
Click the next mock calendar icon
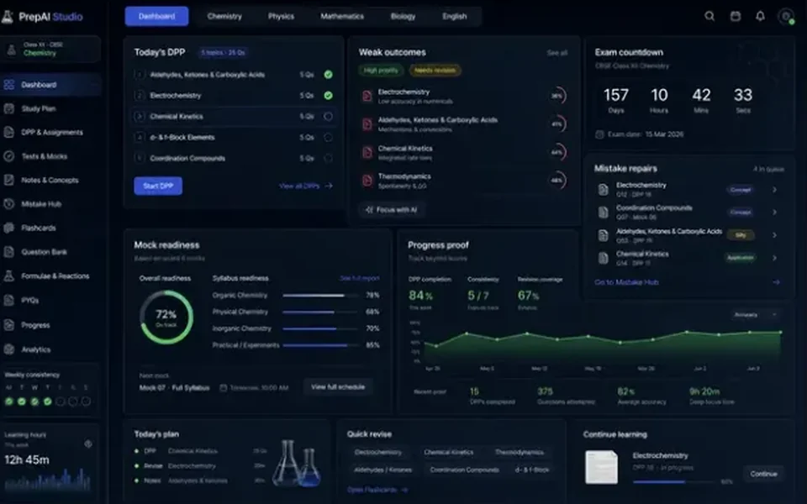click(x=224, y=388)
